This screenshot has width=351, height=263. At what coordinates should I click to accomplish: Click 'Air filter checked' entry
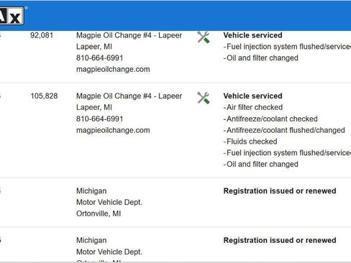tap(253, 107)
